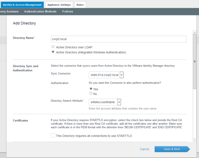Open the partially hidden Assistant navigation item

coord(9,11)
